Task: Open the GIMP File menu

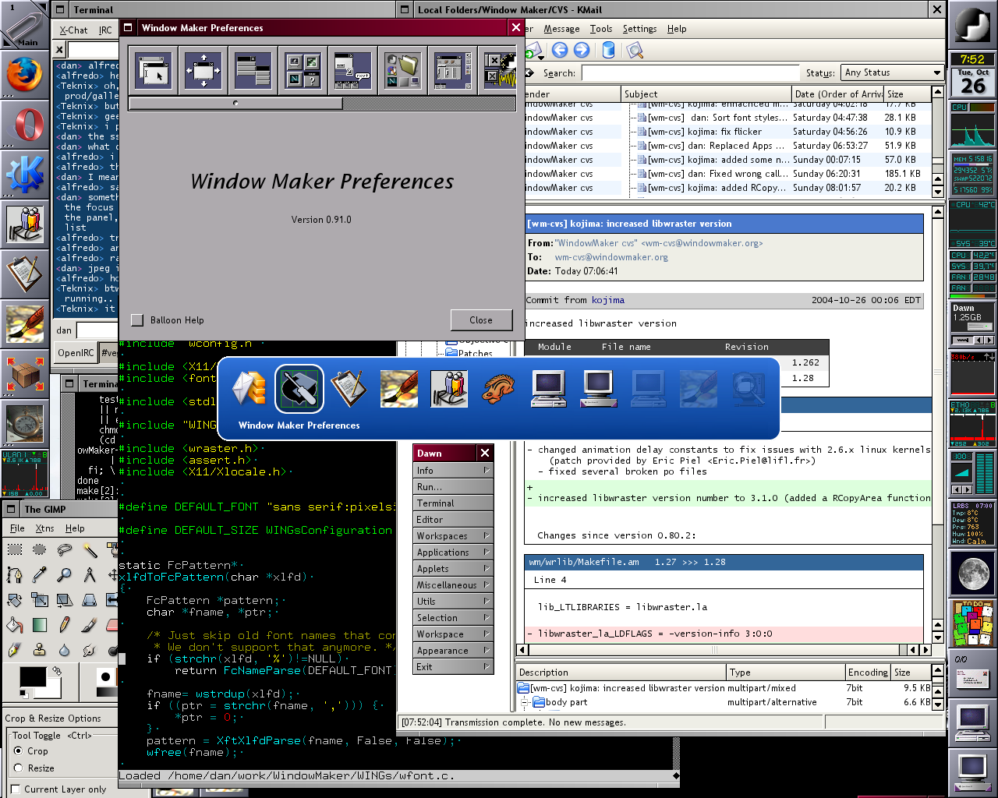Action: click(17, 528)
